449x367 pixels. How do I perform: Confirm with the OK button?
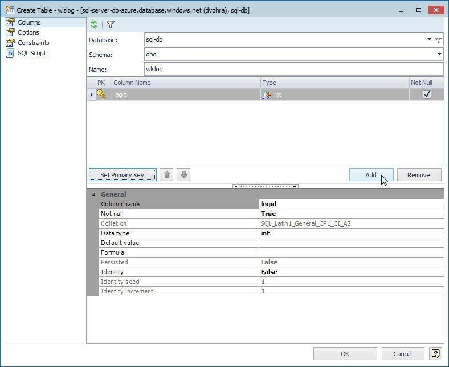click(345, 354)
